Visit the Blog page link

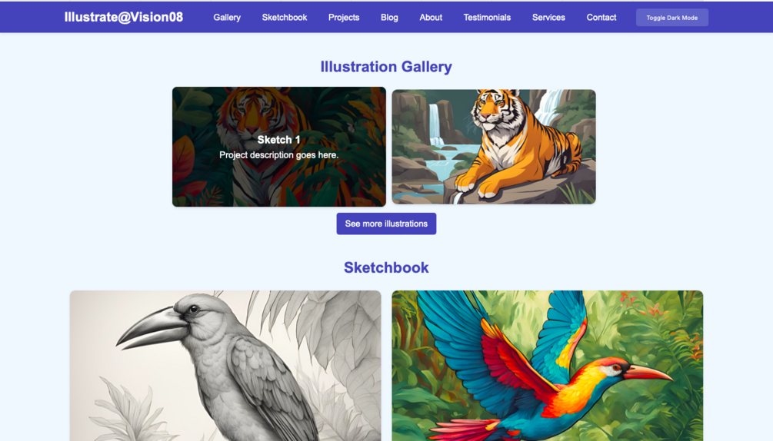click(x=389, y=17)
